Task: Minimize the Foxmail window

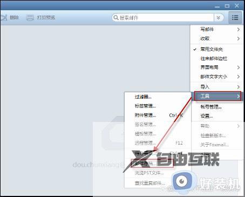Action: point(217,6)
